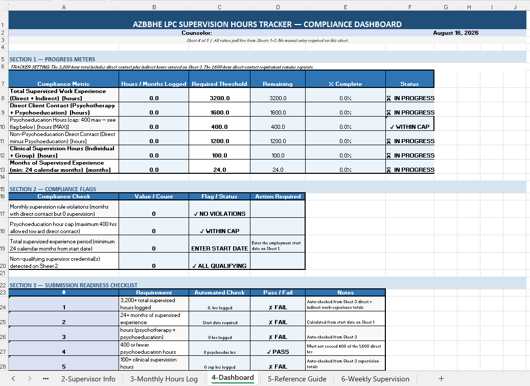Select the 'Automated Check' header cell
Viewport: 530px width, 386px height.
point(219,292)
